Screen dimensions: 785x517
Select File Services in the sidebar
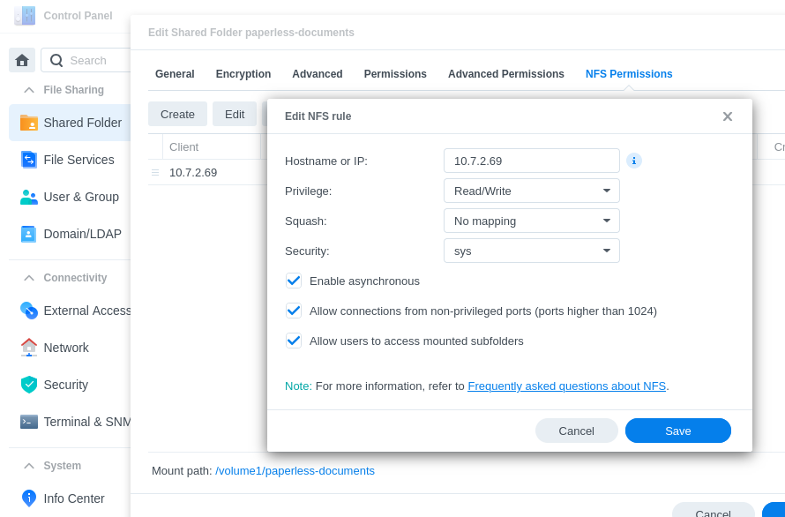(x=80, y=160)
